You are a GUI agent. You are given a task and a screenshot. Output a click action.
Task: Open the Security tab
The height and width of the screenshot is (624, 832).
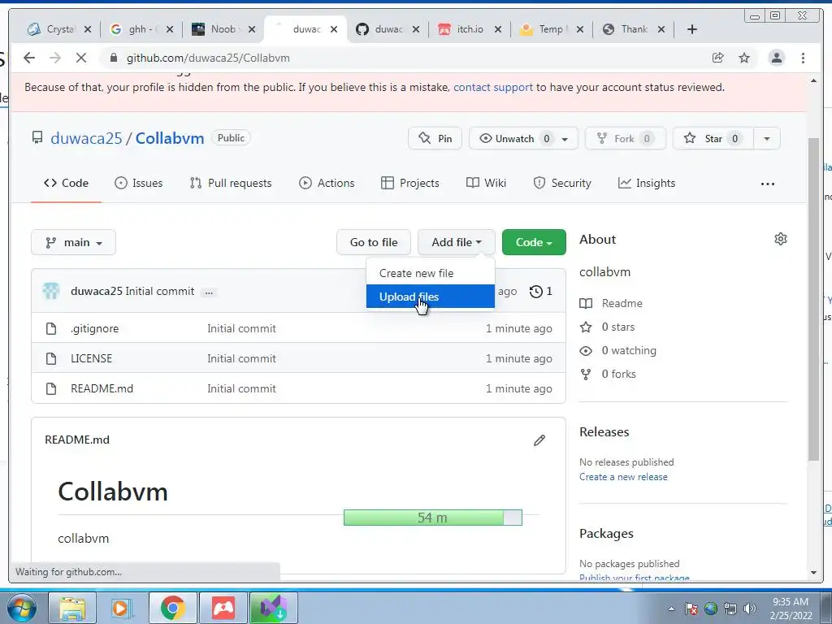point(562,183)
